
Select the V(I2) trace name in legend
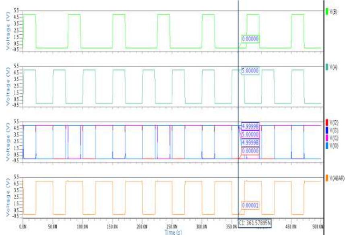333,122
